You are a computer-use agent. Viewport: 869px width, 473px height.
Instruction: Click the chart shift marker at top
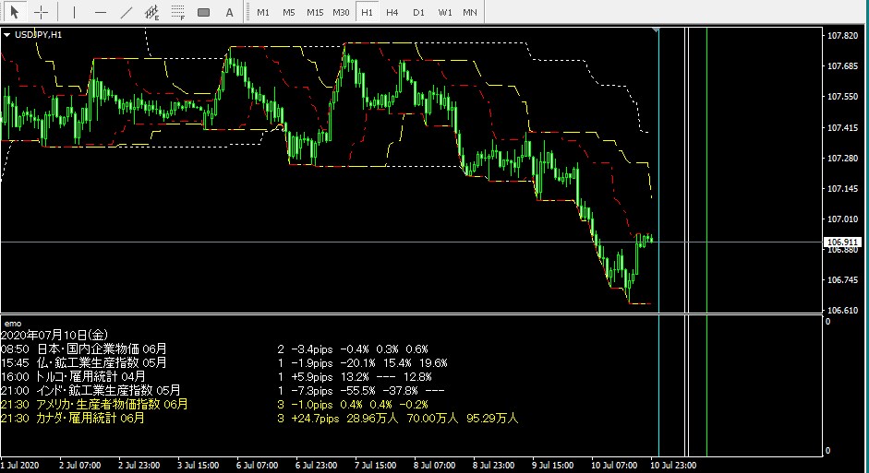coord(657,30)
